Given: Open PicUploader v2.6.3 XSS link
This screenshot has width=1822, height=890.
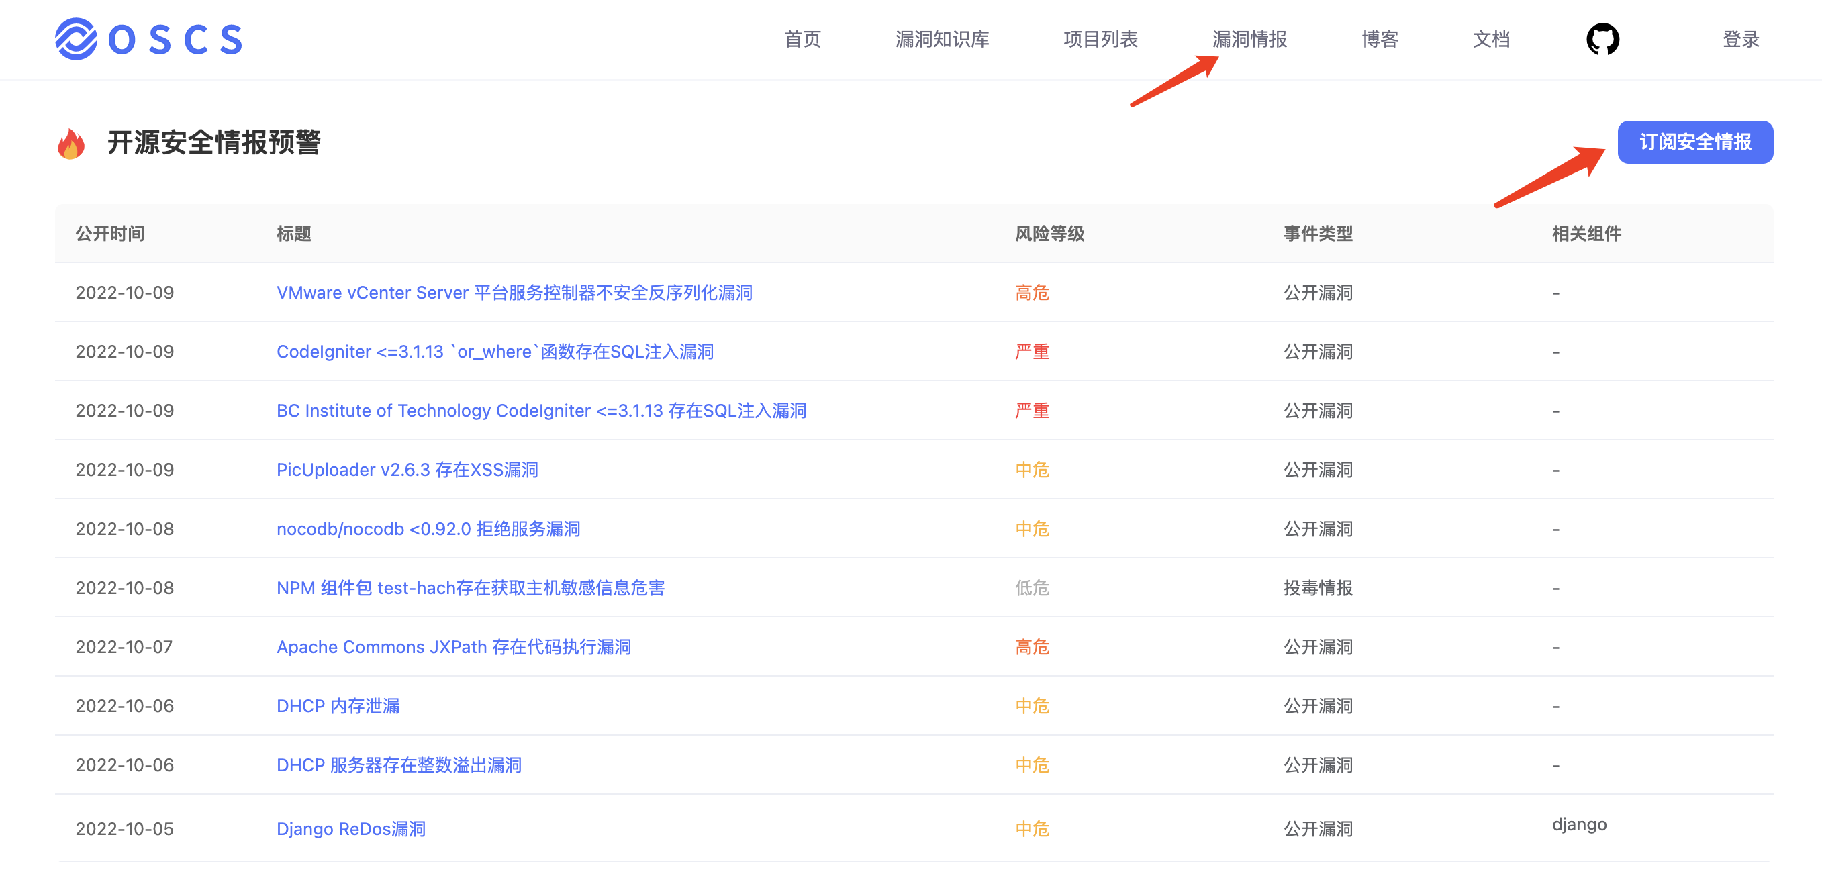Looking at the screenshot, I should [407, 469].
